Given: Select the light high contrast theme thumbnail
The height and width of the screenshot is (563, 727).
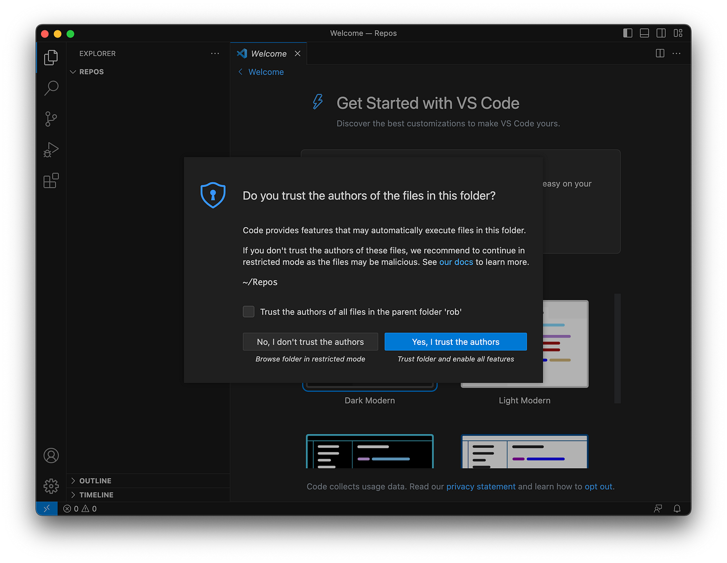Looking at the screenshot, I should click(525, 451).
